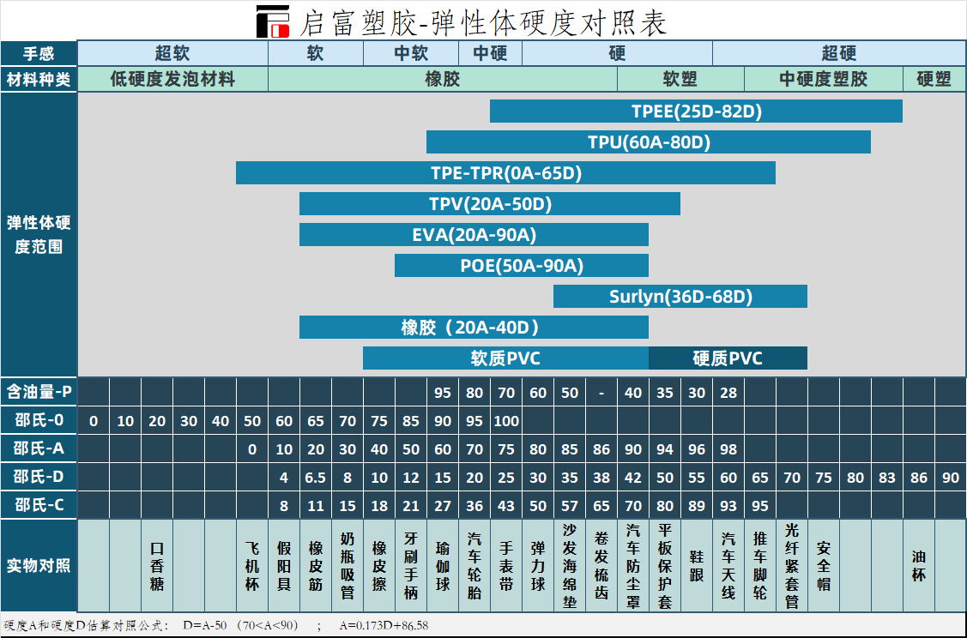Click the POE(50A-90A) bar
The image size is (967, 638).
pyautogui.click(x=521, y=266)
